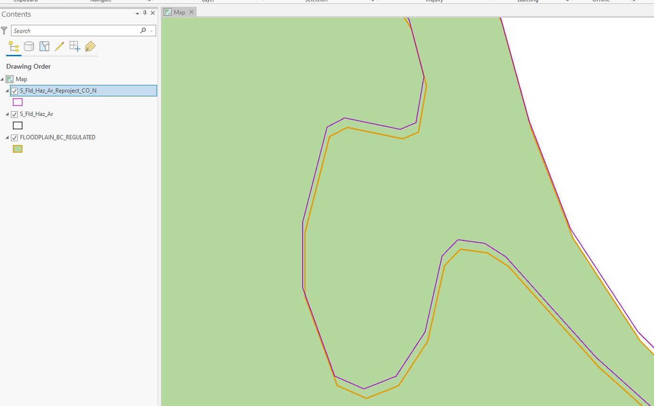
Task: Uncheck S_Fld_Haz_Ar_Reproject_CO_N layer visibility
Action: point(14,91)
